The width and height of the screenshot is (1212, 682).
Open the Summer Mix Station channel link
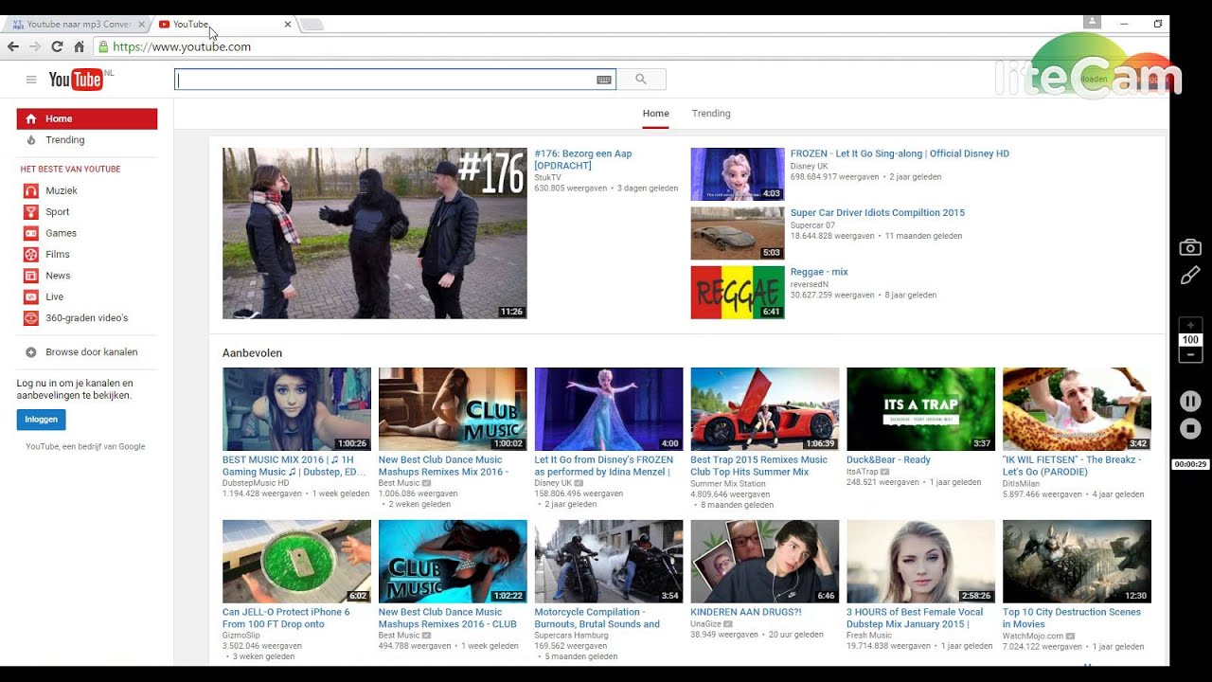tap(728, 484)
